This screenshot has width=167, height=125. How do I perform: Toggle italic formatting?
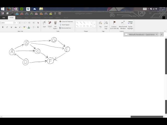tap(7, 27)
